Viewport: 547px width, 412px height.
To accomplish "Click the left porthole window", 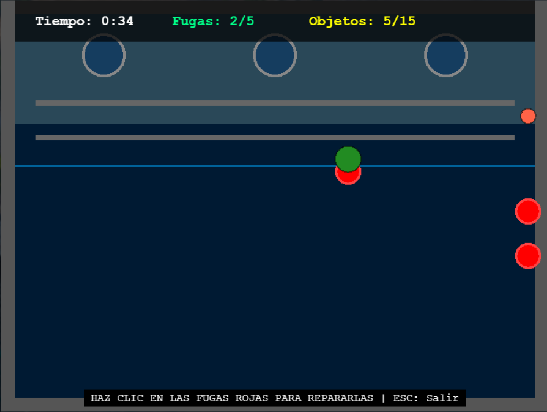I will [x=104, y=55].
